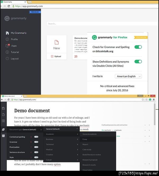Reload the Demo document browser window
Image resolution: width=159 pixels, height=176 pixels.
(x=8, y=99)
